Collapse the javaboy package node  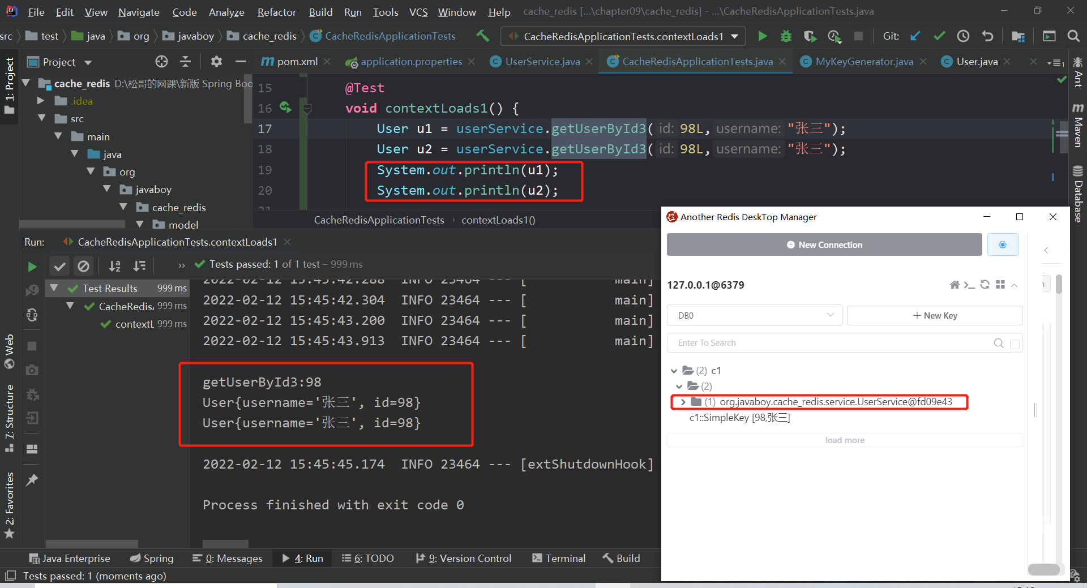[107, 189]
